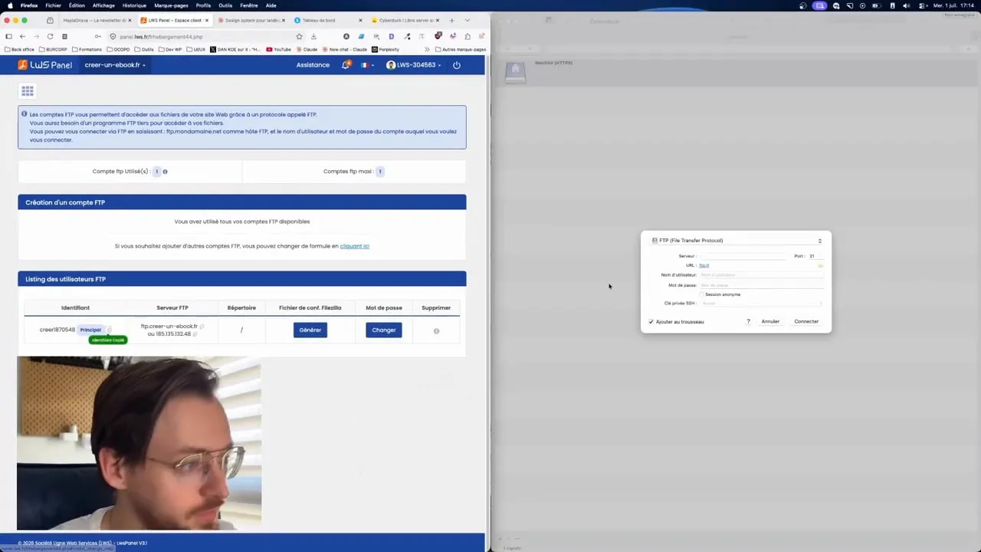Open the Formations bookmark folder
The height and width of the screenshot is (552, 981).
pos(87,49)
